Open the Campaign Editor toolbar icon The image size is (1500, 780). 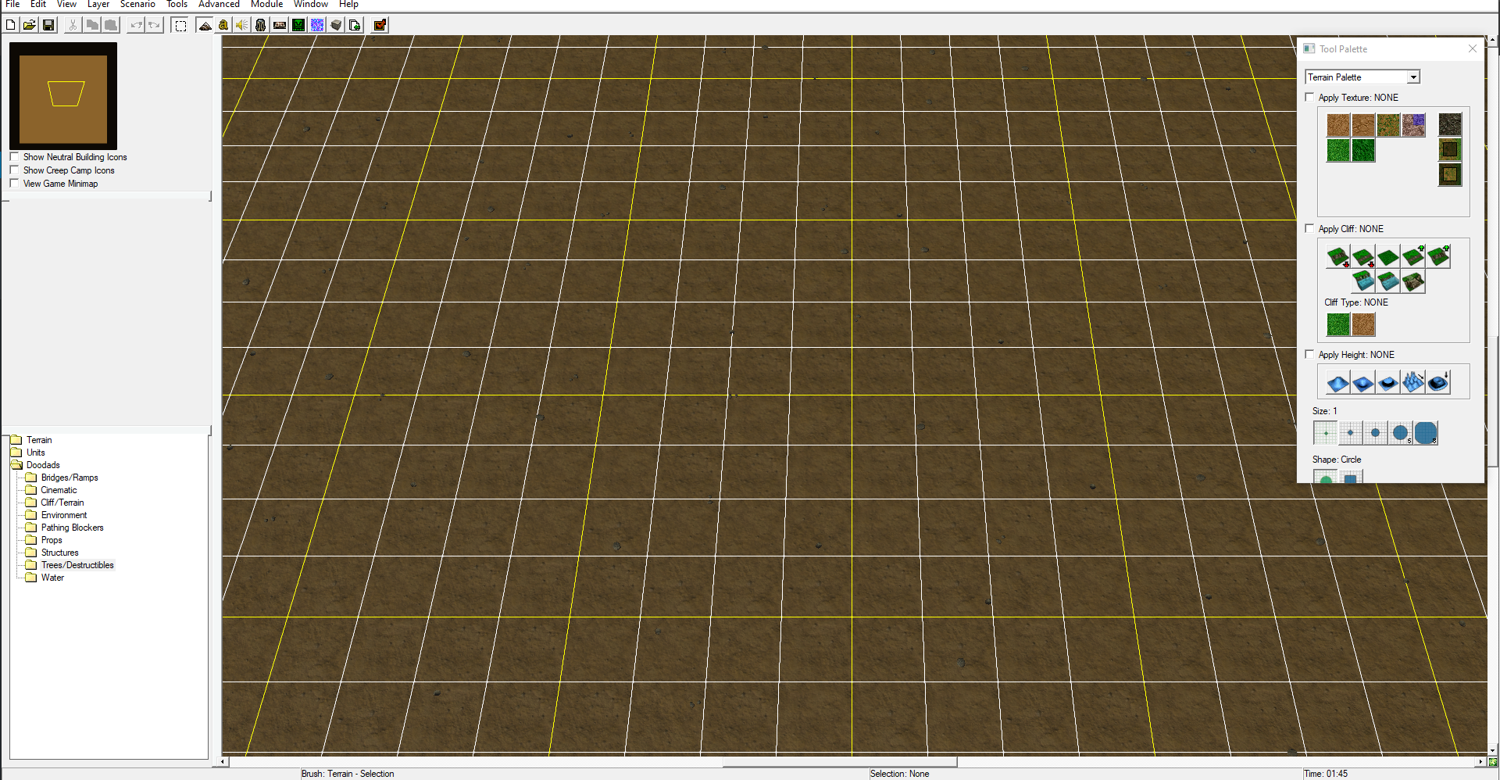pyautogui.click(x=280, y=25)
